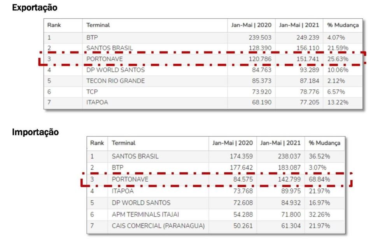This screenshot has height=245, width=380.
Task: Click value 87.184 for TECON RIO GRANDE
Action: 309,81
